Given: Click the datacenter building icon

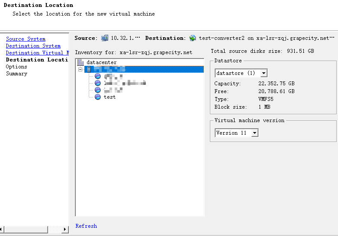Looking at the screenshot, I should (x=80, y=62).
